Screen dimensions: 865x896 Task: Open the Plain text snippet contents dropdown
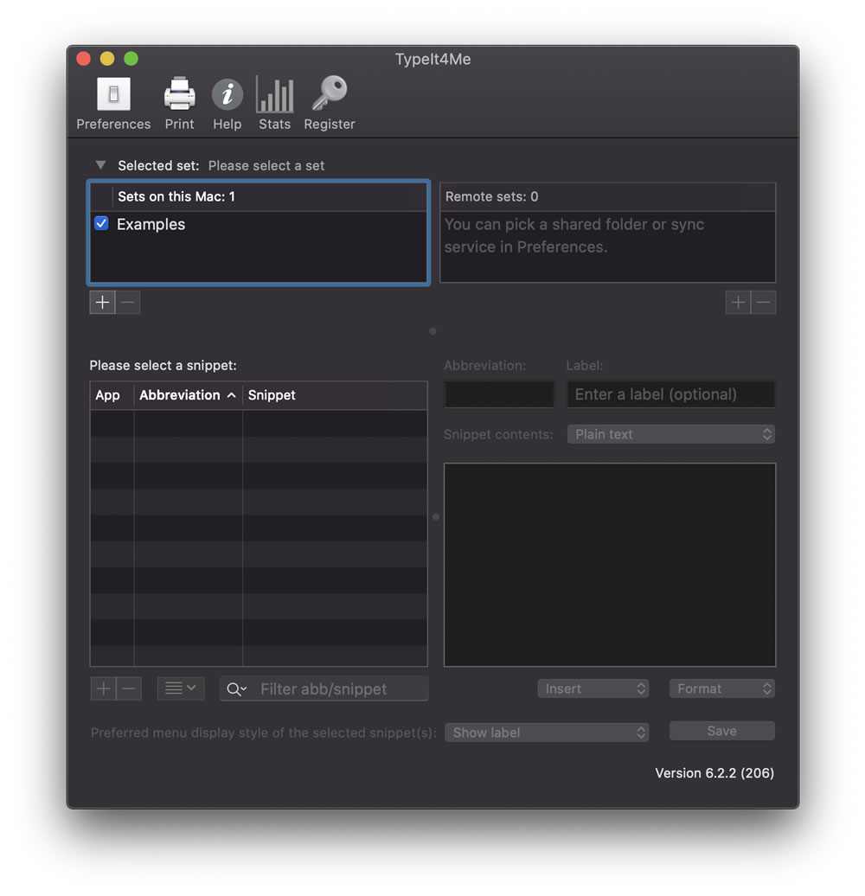[x=670, y=434]
